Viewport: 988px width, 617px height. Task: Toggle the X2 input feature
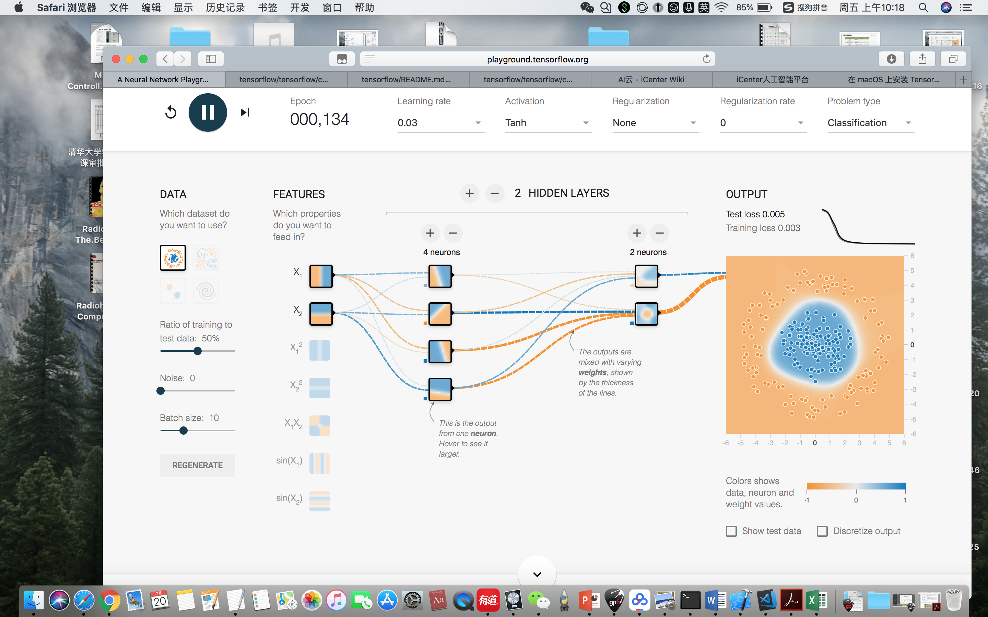pyautogui.click(x=321, y=313)
